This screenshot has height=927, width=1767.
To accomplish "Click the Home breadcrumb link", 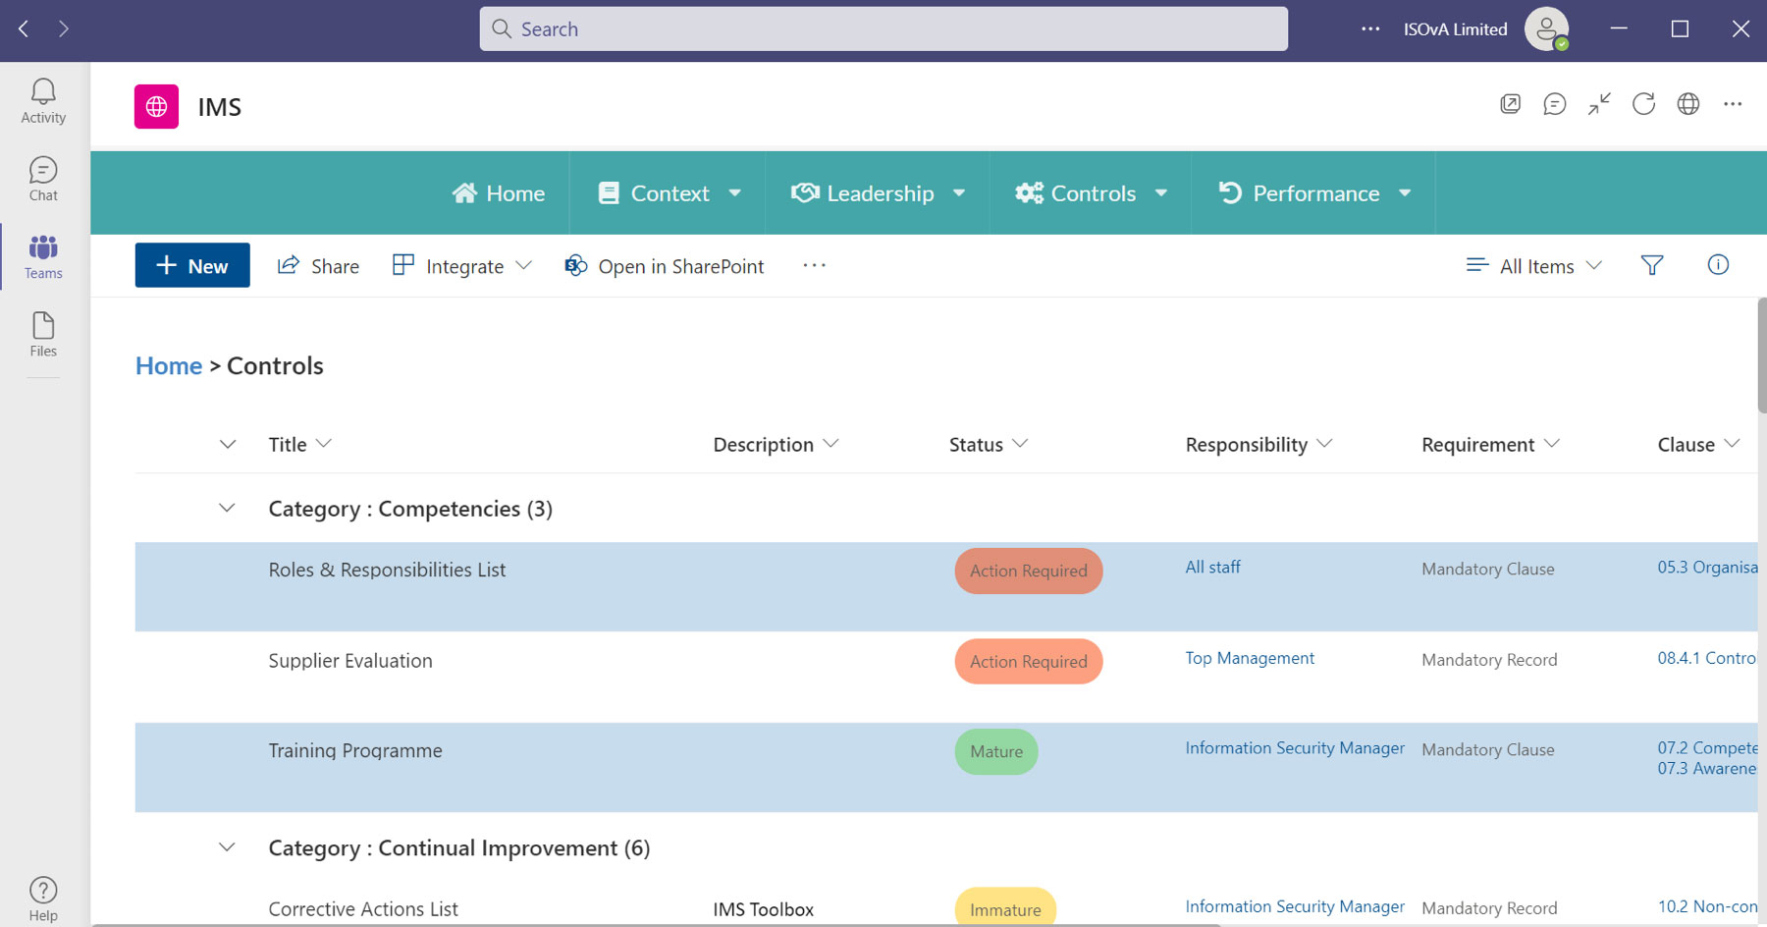I will 168,365.
